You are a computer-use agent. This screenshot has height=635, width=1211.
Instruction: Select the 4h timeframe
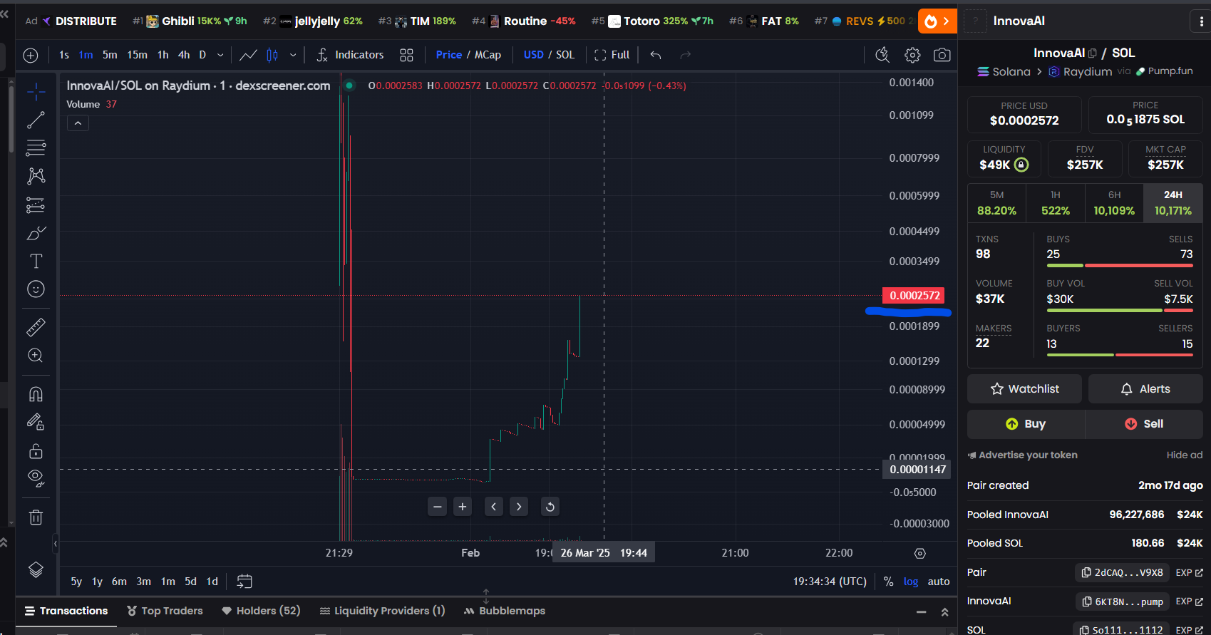(x=184, y=55)
